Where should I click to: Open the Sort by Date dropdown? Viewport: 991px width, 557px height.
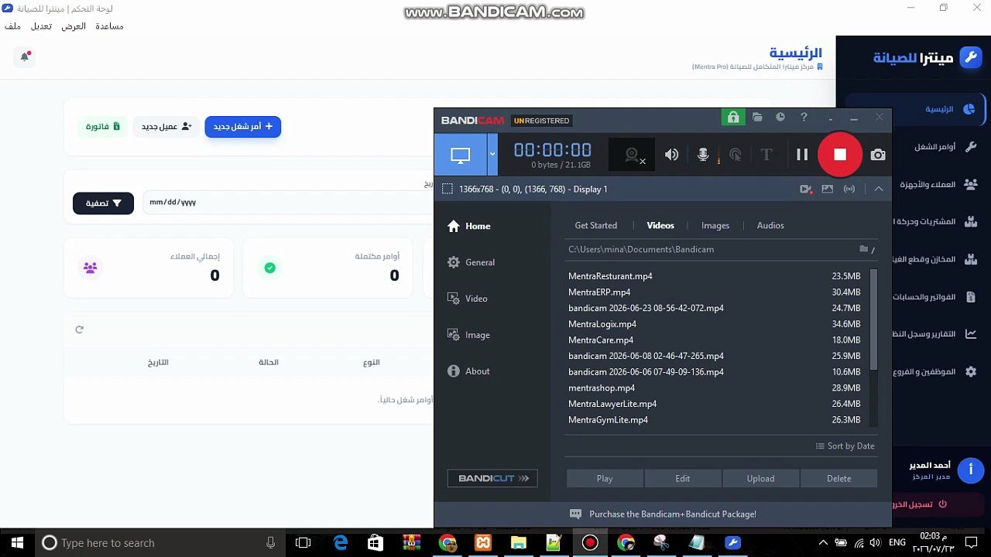coord(845,446)
